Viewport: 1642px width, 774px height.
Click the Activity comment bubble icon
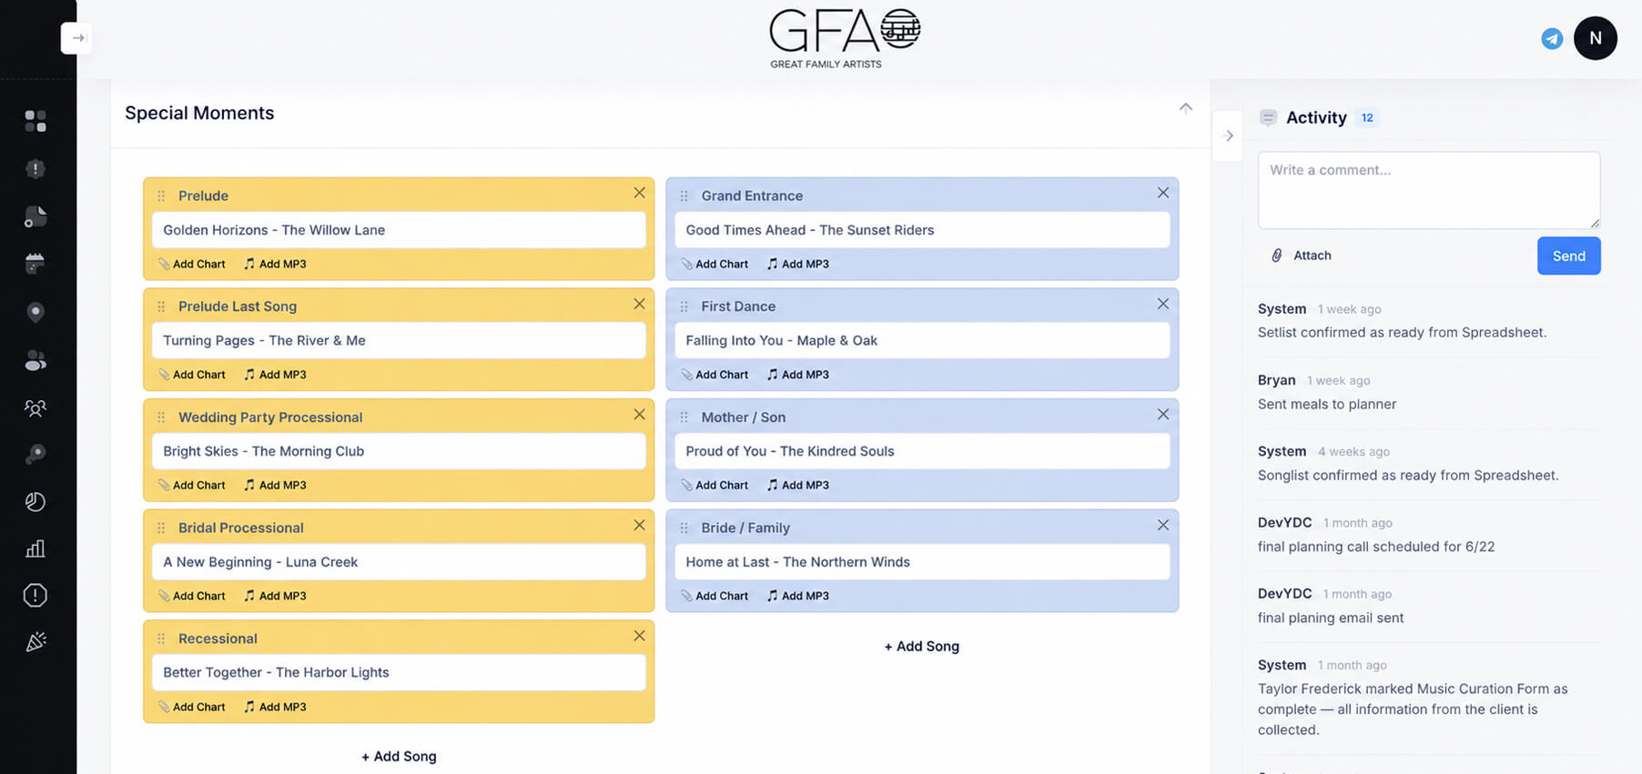pos(1268,117)
